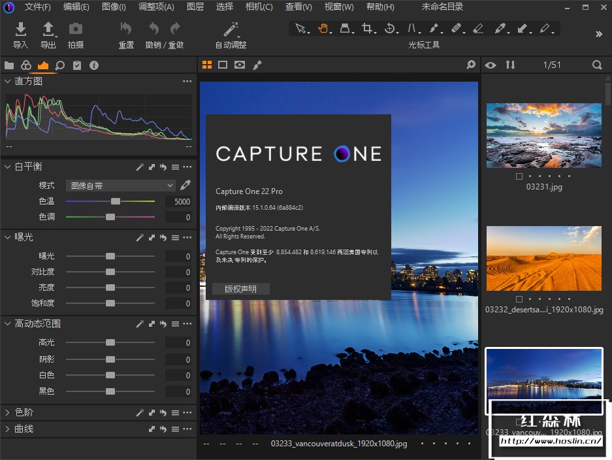Pick white balance with the eyedropper icon
This screenshot has height=460, width=612.
(x=185, y=185)
